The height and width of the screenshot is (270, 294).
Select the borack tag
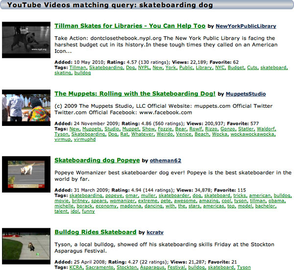click(85, 206)
